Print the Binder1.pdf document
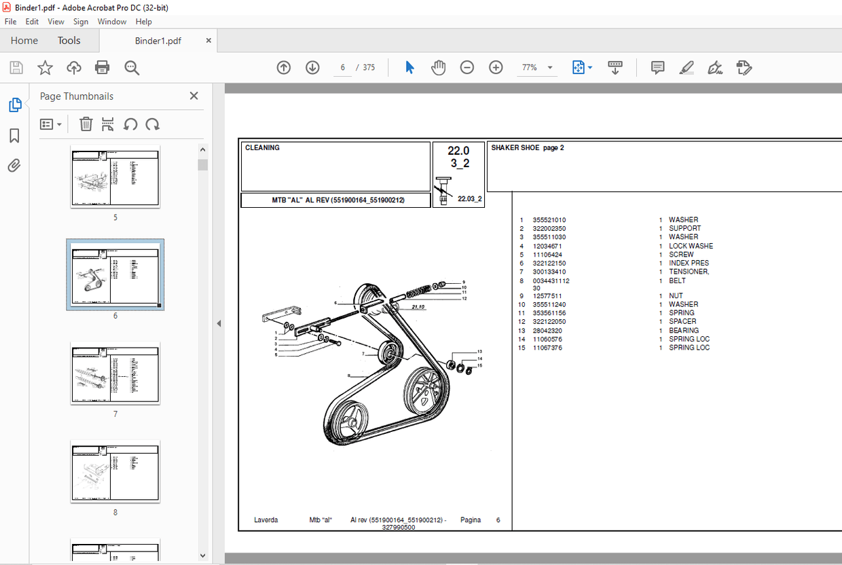Viewport: 842px width, 565px height. point(102,67)
